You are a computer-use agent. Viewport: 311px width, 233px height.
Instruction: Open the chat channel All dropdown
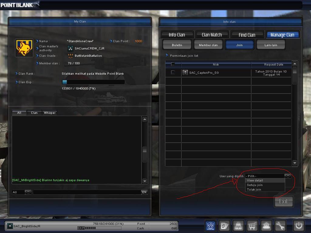(x=28, y=192)
